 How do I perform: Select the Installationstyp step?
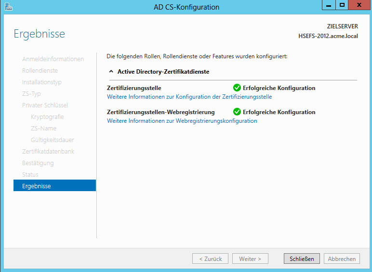[42, 82]
